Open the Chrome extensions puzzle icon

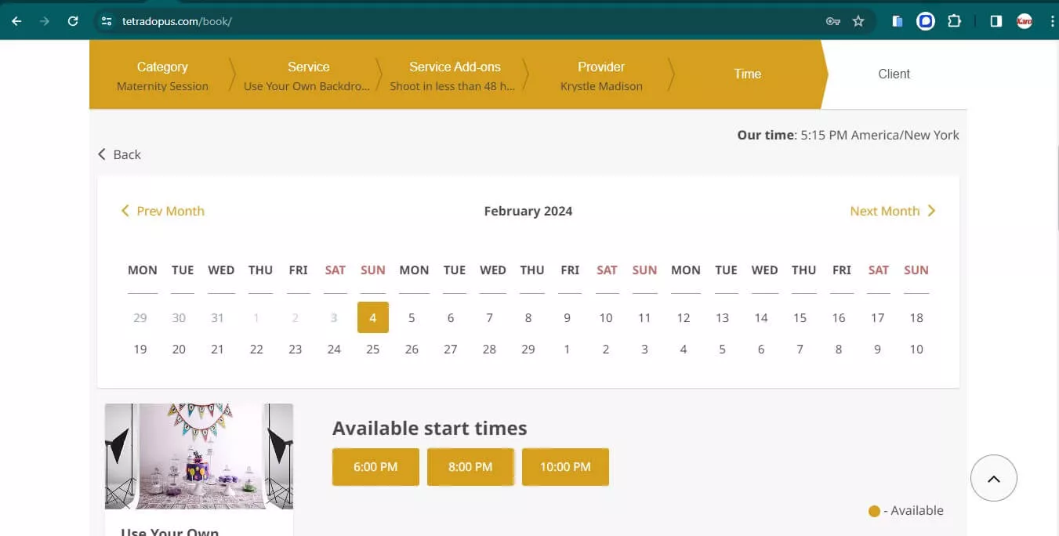pos(954,21)
